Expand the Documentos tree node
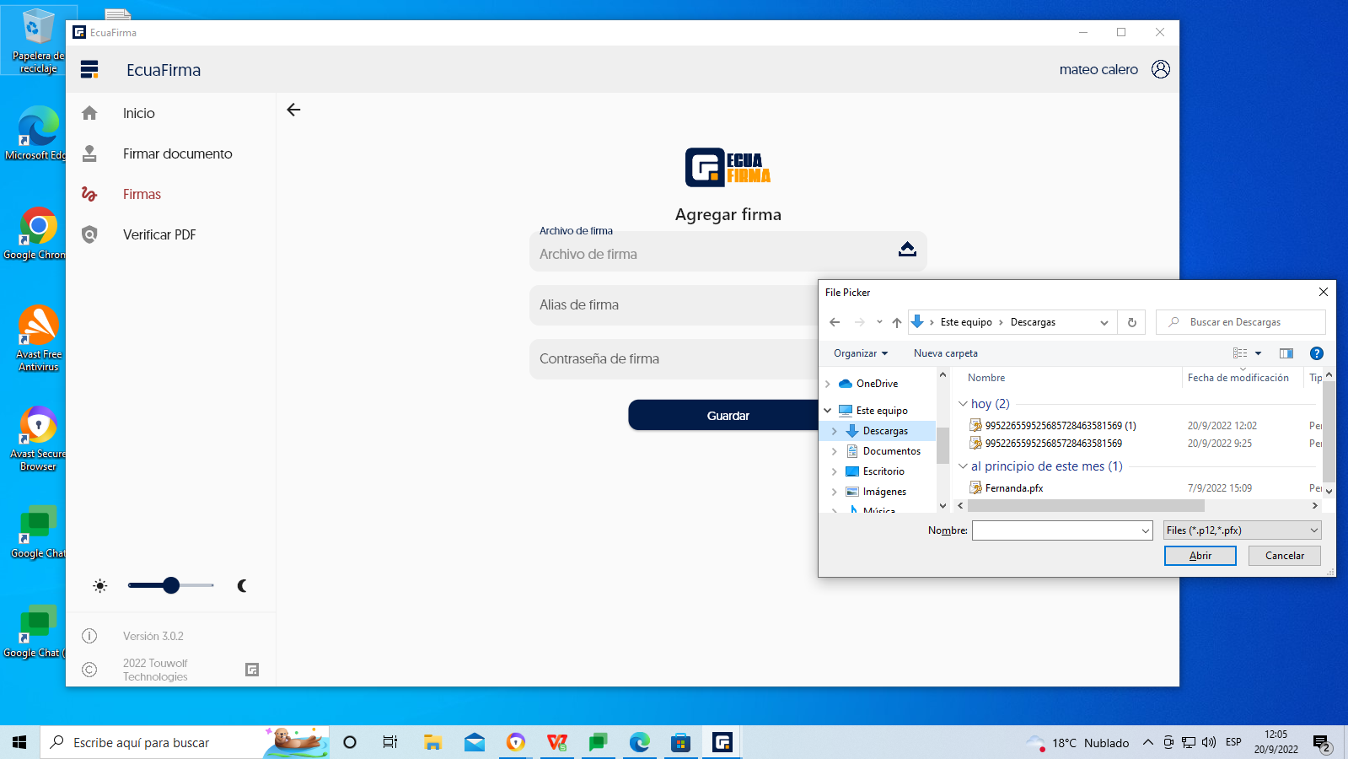The image size is (1348, 759). (x=835, y=451)
